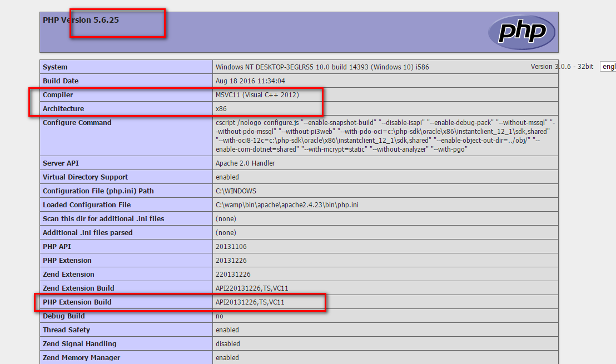Image resolution: width=616 pixels, height=364 pixels.
Task: Select '(none)' in the Scan this dir row
Action: tap(226, 219)
